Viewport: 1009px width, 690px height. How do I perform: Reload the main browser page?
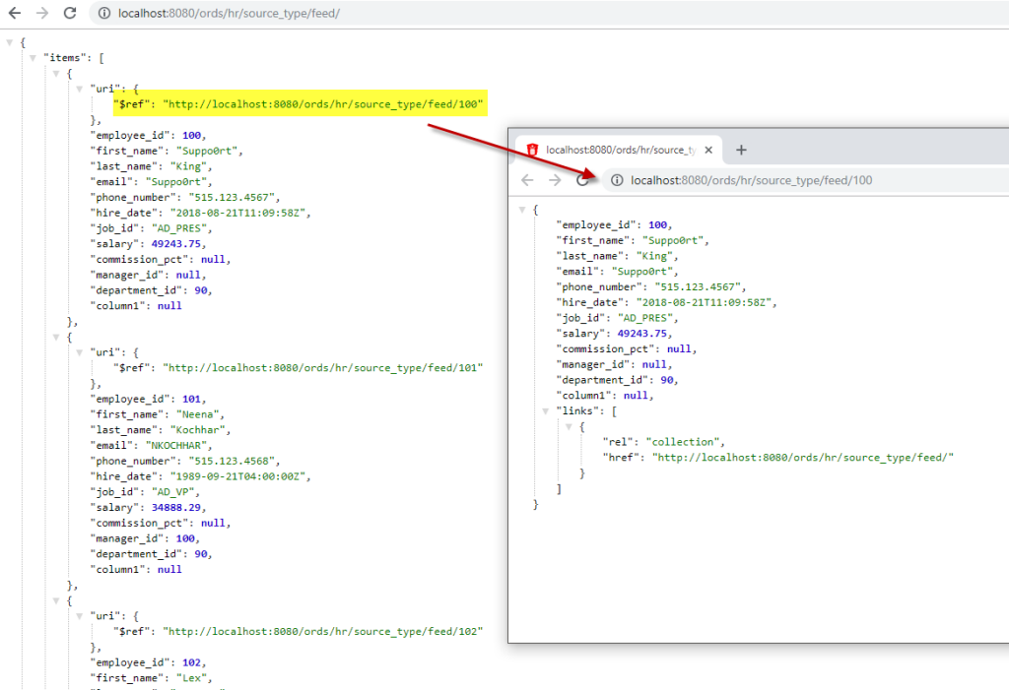pyautogui.click(x=70, y=13)
